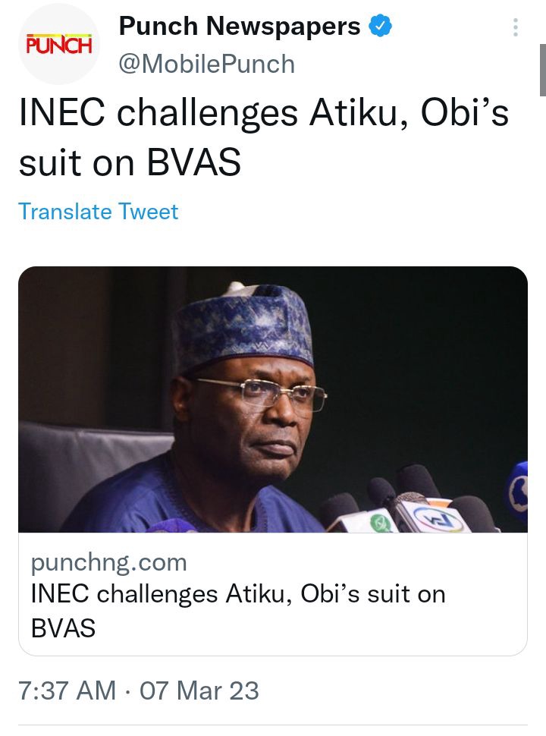Screen dimensions: 546x736
Task: Click Translate Tweet
Action: tap(99, 212)
